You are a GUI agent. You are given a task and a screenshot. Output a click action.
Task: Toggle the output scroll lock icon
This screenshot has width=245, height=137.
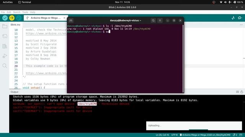(242, 92)
